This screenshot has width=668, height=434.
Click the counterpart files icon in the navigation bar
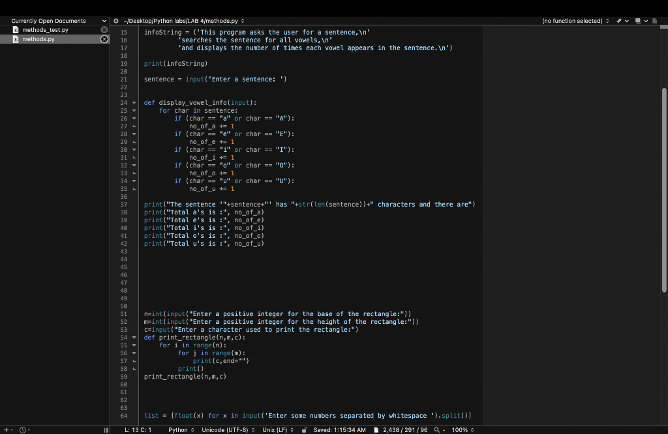pos(638,21)
